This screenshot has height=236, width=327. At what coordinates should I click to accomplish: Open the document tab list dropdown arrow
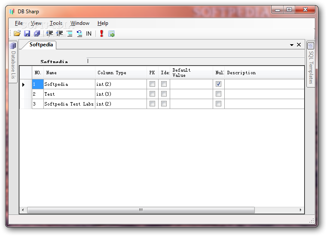click(x=291, y=45)
